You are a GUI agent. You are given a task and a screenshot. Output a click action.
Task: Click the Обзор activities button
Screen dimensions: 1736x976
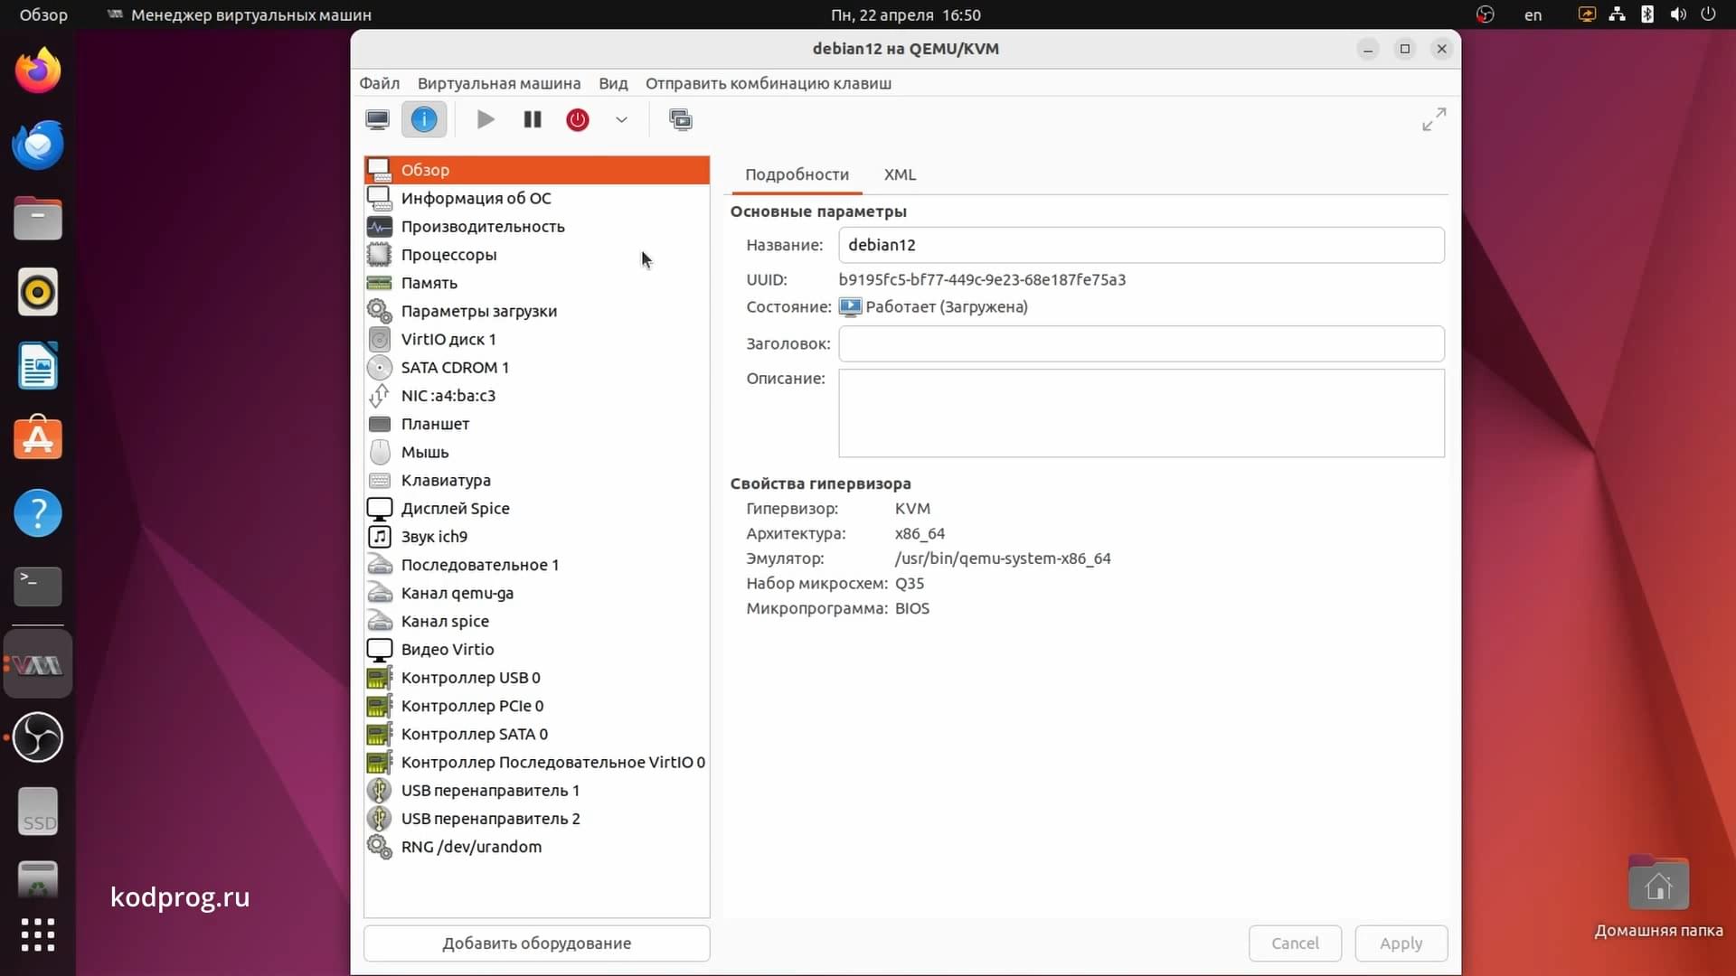click(x=43, y=14)
